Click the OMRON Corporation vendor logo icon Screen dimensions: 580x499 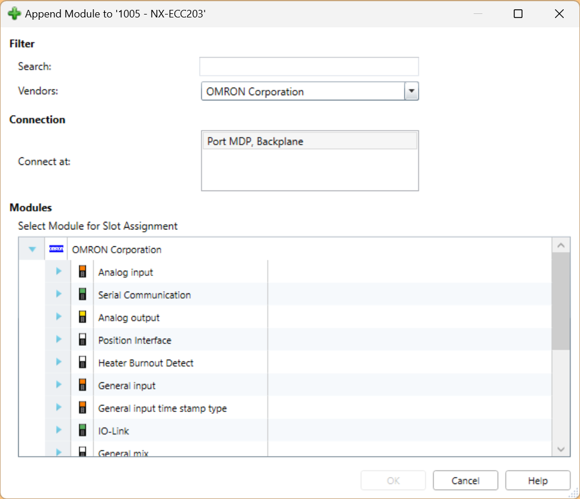pyautogui.click(x=56, y=249)
